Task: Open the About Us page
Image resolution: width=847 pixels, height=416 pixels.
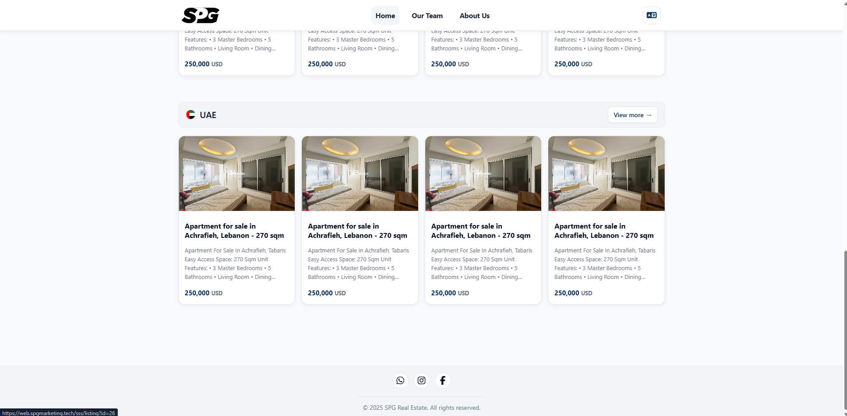Action: 474,16
